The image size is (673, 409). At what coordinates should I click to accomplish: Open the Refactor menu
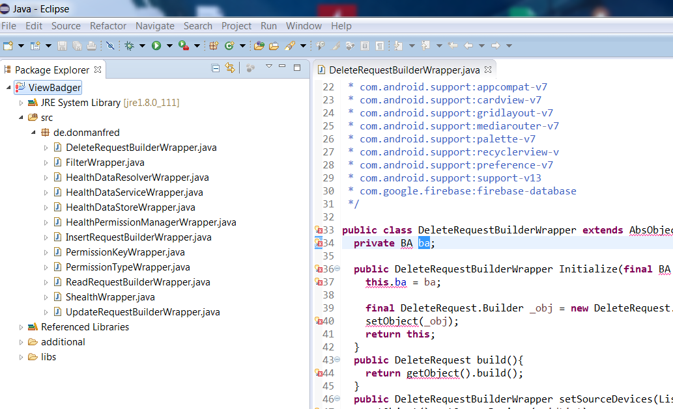pyautogui.click(x=108, y=26)
